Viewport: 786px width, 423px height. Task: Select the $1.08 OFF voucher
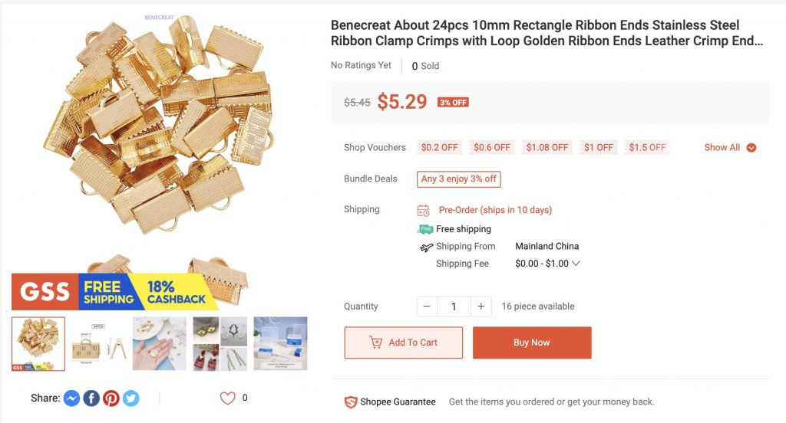coord(547,148)
